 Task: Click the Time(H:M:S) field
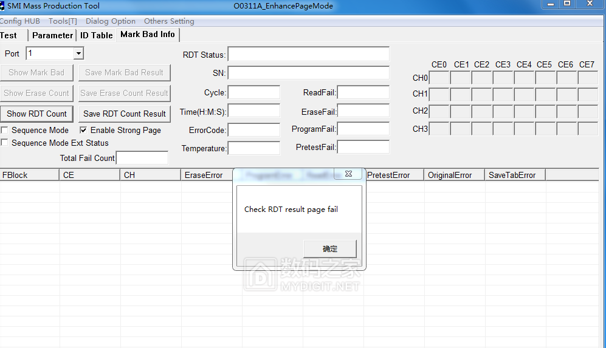(x=254, y=111)
